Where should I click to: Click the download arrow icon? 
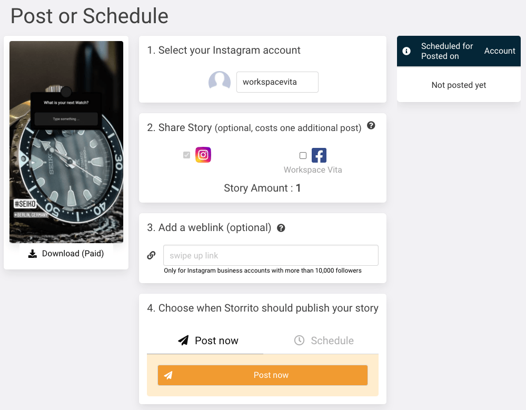(33, 254)
